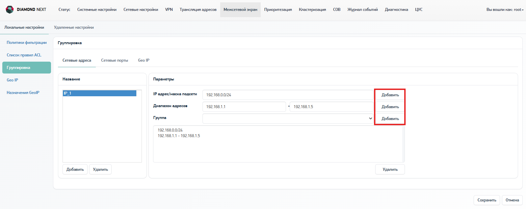Open the СОВ menu
The width and height of the screenshot is (526, 209).
tap(337, 10)
